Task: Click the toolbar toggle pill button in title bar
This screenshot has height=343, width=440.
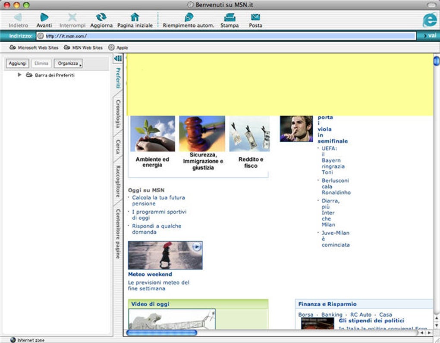Action: (431, 5)
